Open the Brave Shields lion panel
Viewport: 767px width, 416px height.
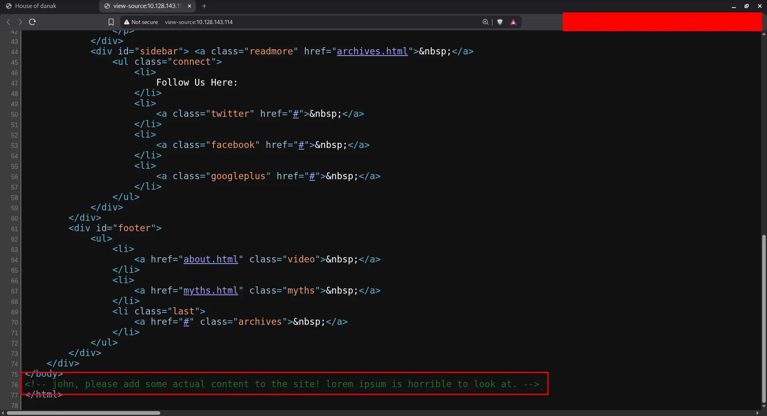(x=500, y=22)
